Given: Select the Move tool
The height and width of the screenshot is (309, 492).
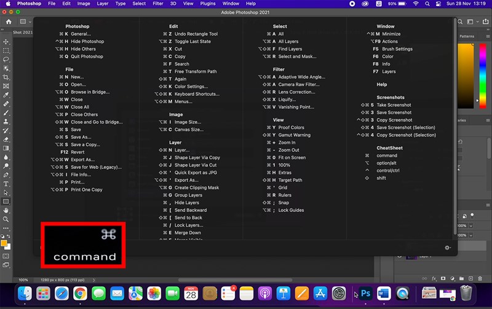Looking at the screenshot, I should [6, 41].
